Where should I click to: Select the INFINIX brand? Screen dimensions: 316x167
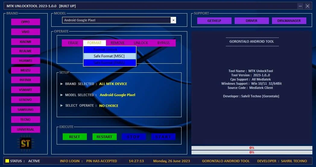pos(25,80)
